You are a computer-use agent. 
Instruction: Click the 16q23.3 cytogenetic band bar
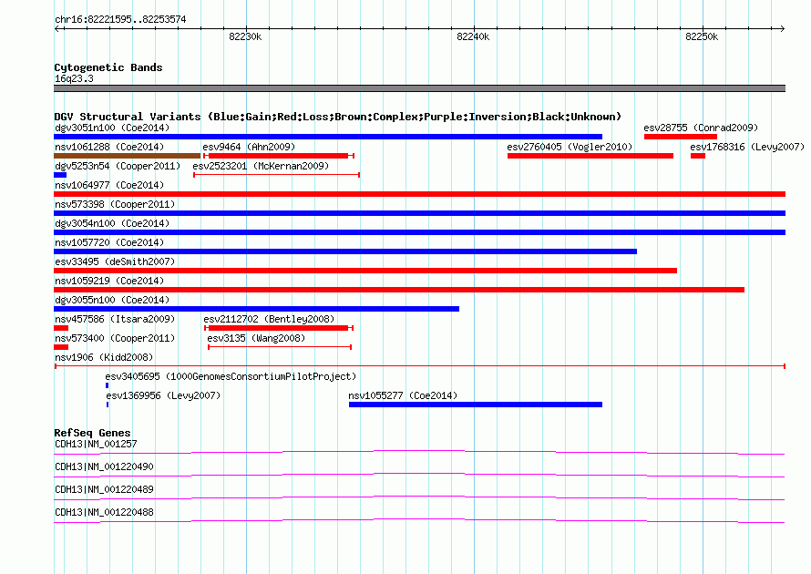419,88
